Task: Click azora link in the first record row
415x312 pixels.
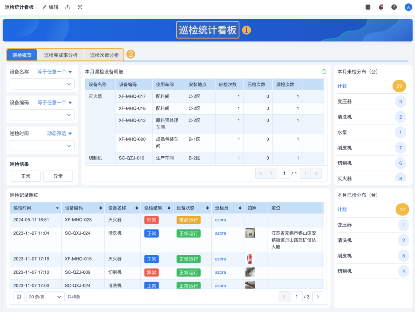Action: [x=220, y=220]
